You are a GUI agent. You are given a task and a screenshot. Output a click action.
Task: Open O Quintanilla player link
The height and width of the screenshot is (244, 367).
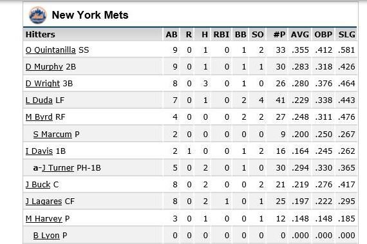pyautogui.click(x=51, y=50)
